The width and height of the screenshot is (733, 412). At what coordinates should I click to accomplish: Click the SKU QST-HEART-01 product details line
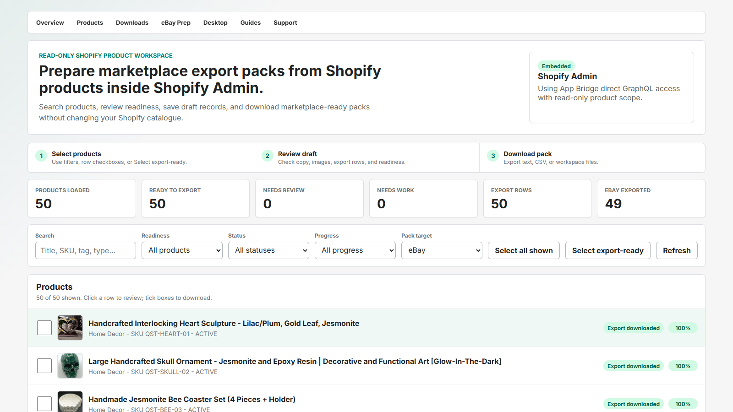point(153,334)
